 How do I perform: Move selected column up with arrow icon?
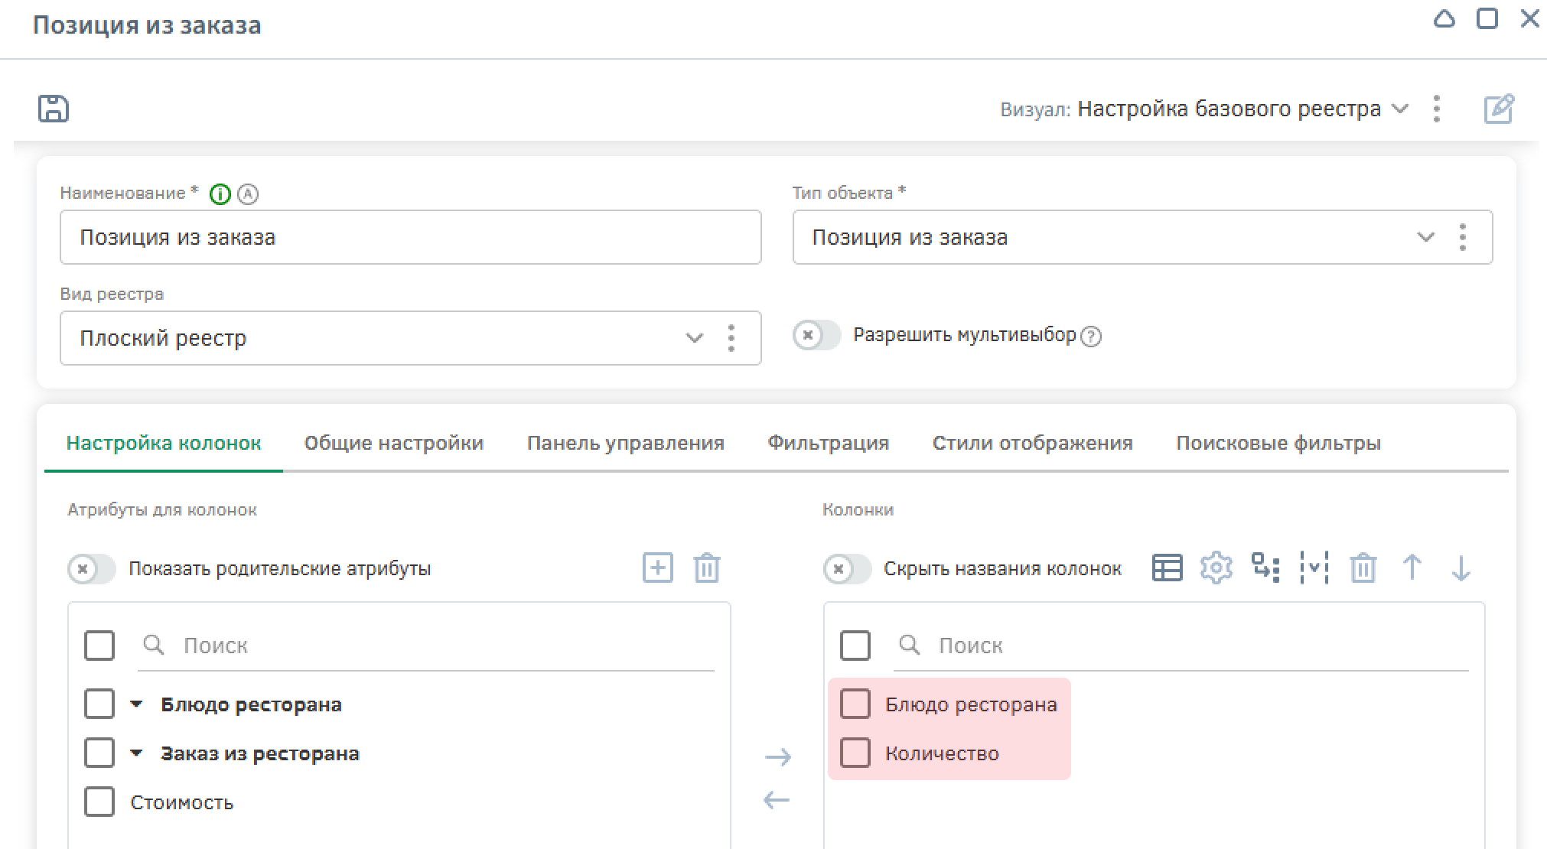pos(1412,568)
